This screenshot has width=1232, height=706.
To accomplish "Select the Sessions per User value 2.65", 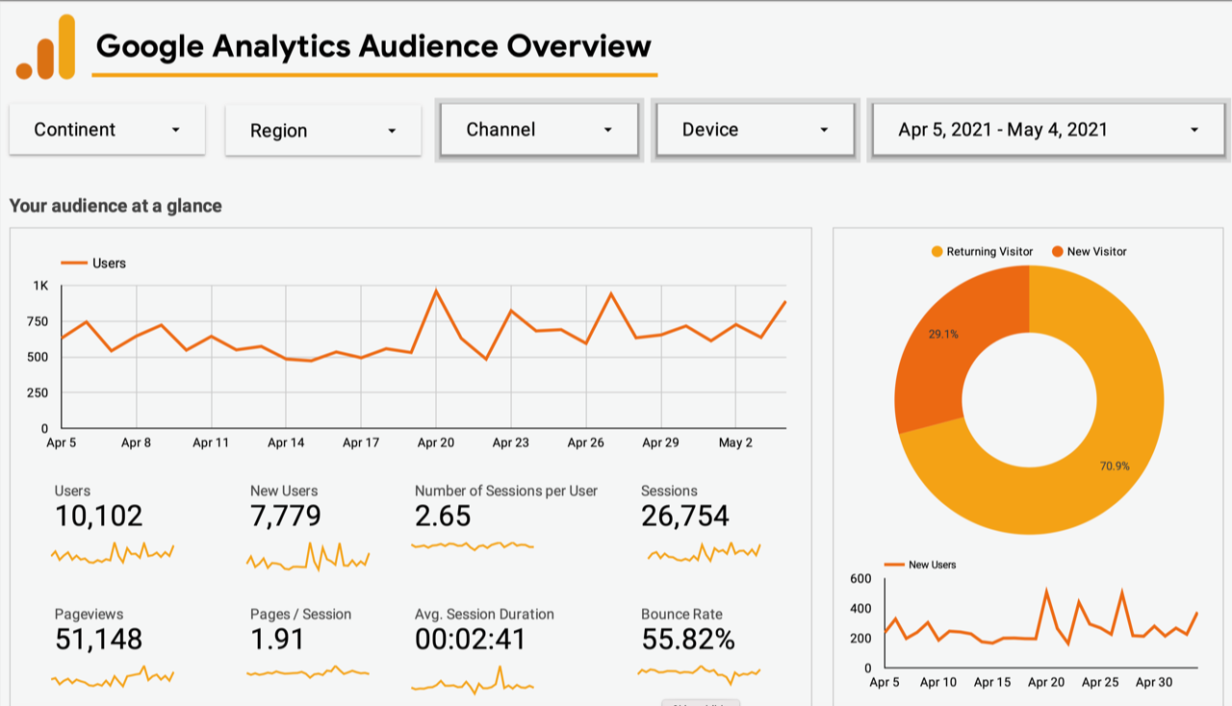I will point(443,517).
